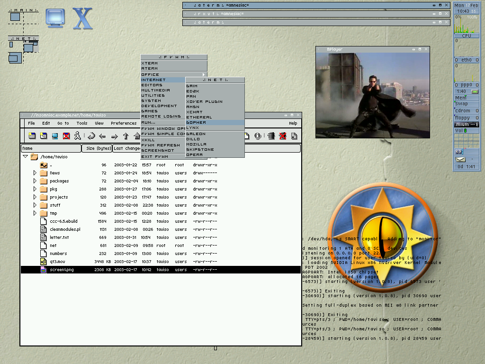The image size is (485, 364).
Task: Click the trash can icon in toolbar
Action: click(x=271, y=136)
